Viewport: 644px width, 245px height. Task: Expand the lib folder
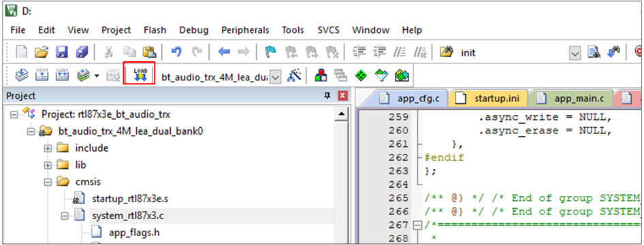point(48,165)
